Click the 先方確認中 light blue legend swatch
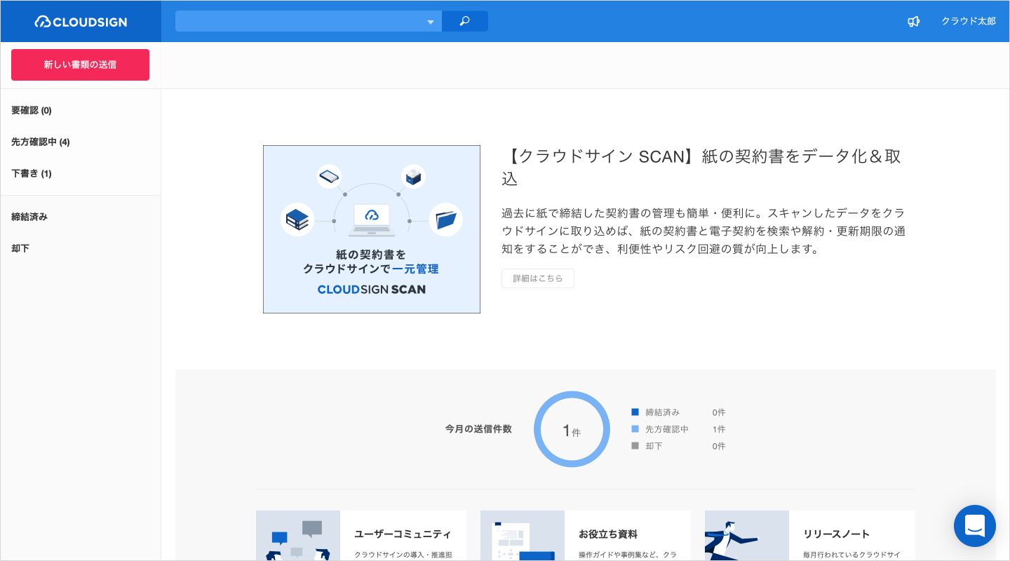Screen dimensions: 1010x561 635,429
